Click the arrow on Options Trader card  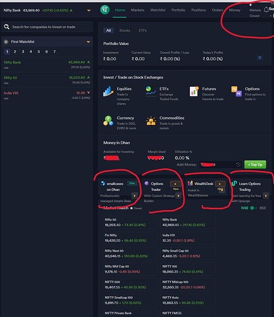(x=178, y=196)
